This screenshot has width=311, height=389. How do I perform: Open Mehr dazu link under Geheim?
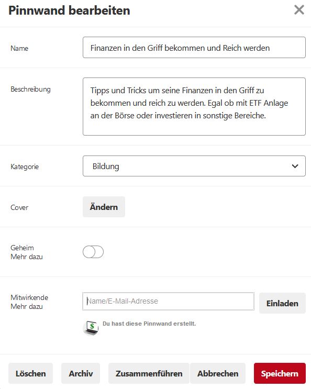pyautogui.click(x=27, y=257)
